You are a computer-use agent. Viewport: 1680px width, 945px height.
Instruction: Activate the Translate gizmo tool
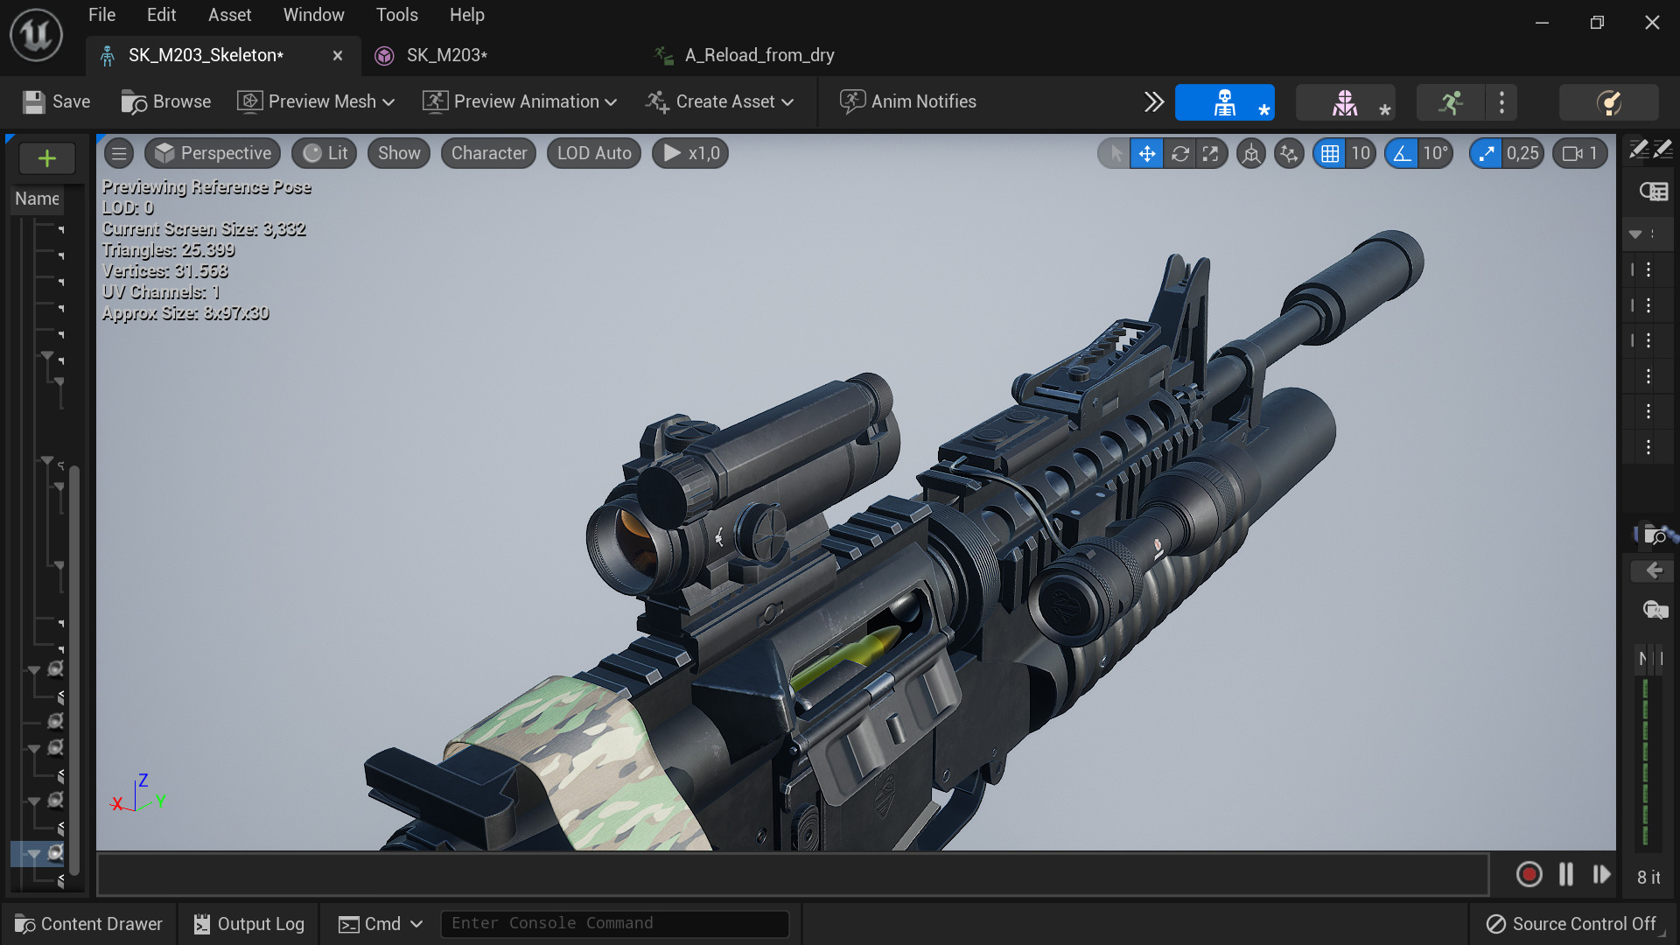pos(1146,154)
